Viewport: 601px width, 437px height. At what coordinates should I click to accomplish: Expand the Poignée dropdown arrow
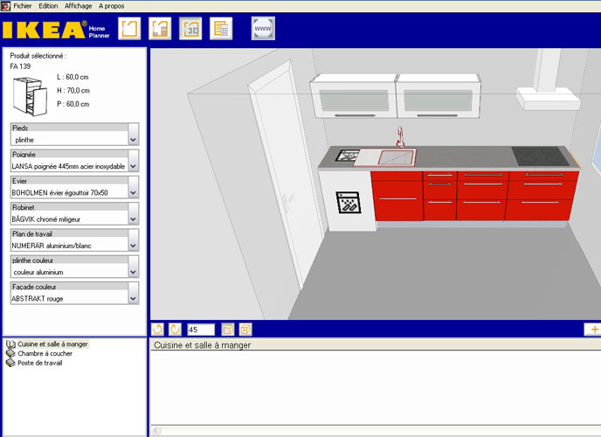[x=134, y=161]
